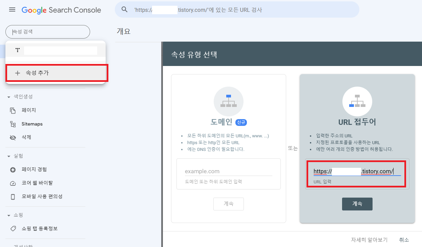Open 쇼핑 탭 등록정보
This screenshot has width=422, height=247.
(40, 228)
